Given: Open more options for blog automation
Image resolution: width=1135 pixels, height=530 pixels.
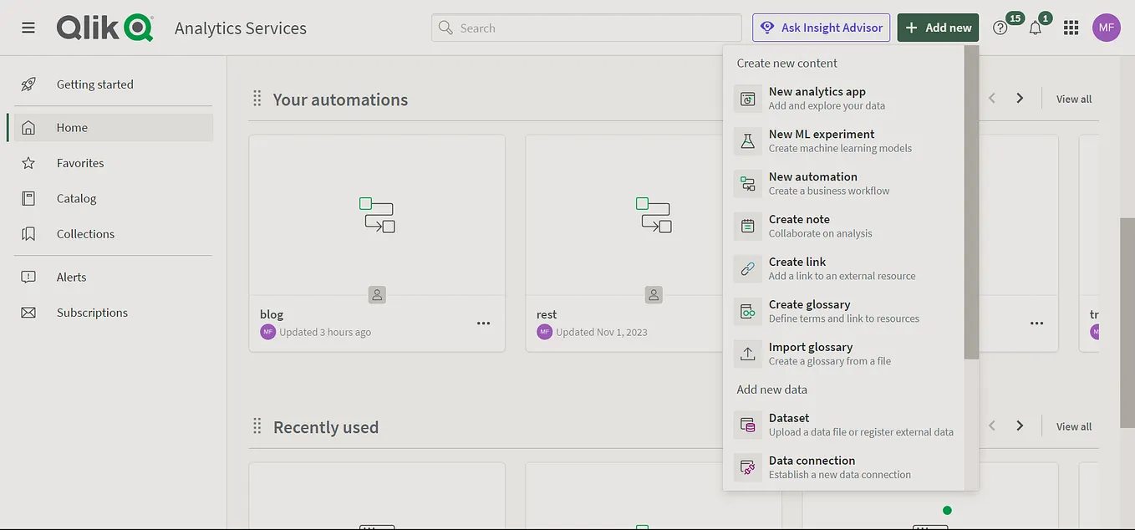Looking at the screenshot, I should [483, 323].
